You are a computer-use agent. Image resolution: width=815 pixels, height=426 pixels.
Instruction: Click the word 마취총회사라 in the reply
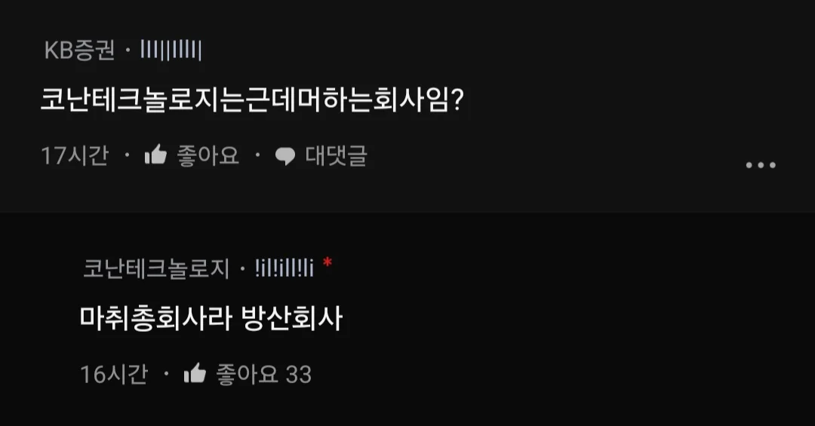click(x=155, y=318)
